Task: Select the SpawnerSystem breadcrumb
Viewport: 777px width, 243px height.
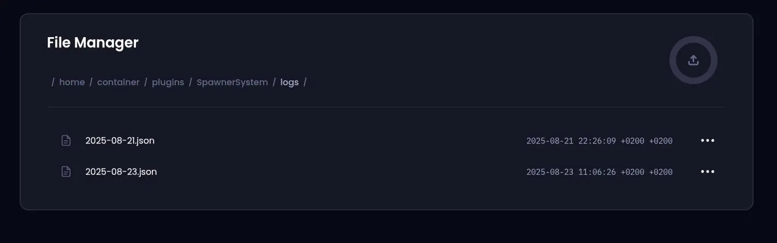Action: click(x=232, y=82)
